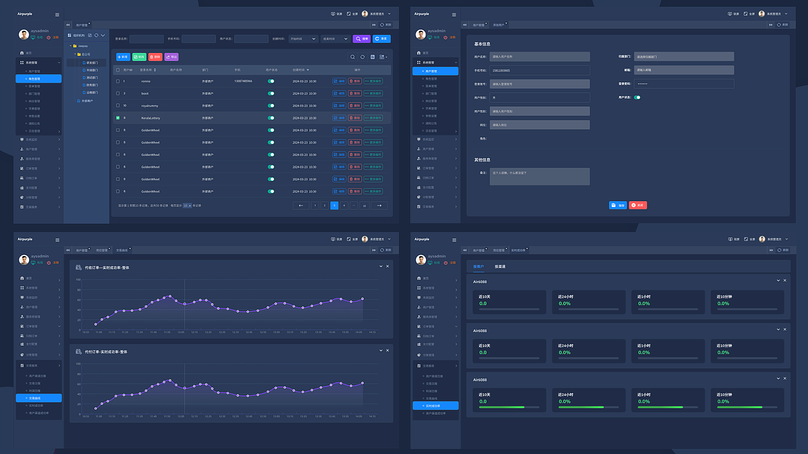Check the checkbox for user ronnie
808x454 pixels.
(117, 81)
